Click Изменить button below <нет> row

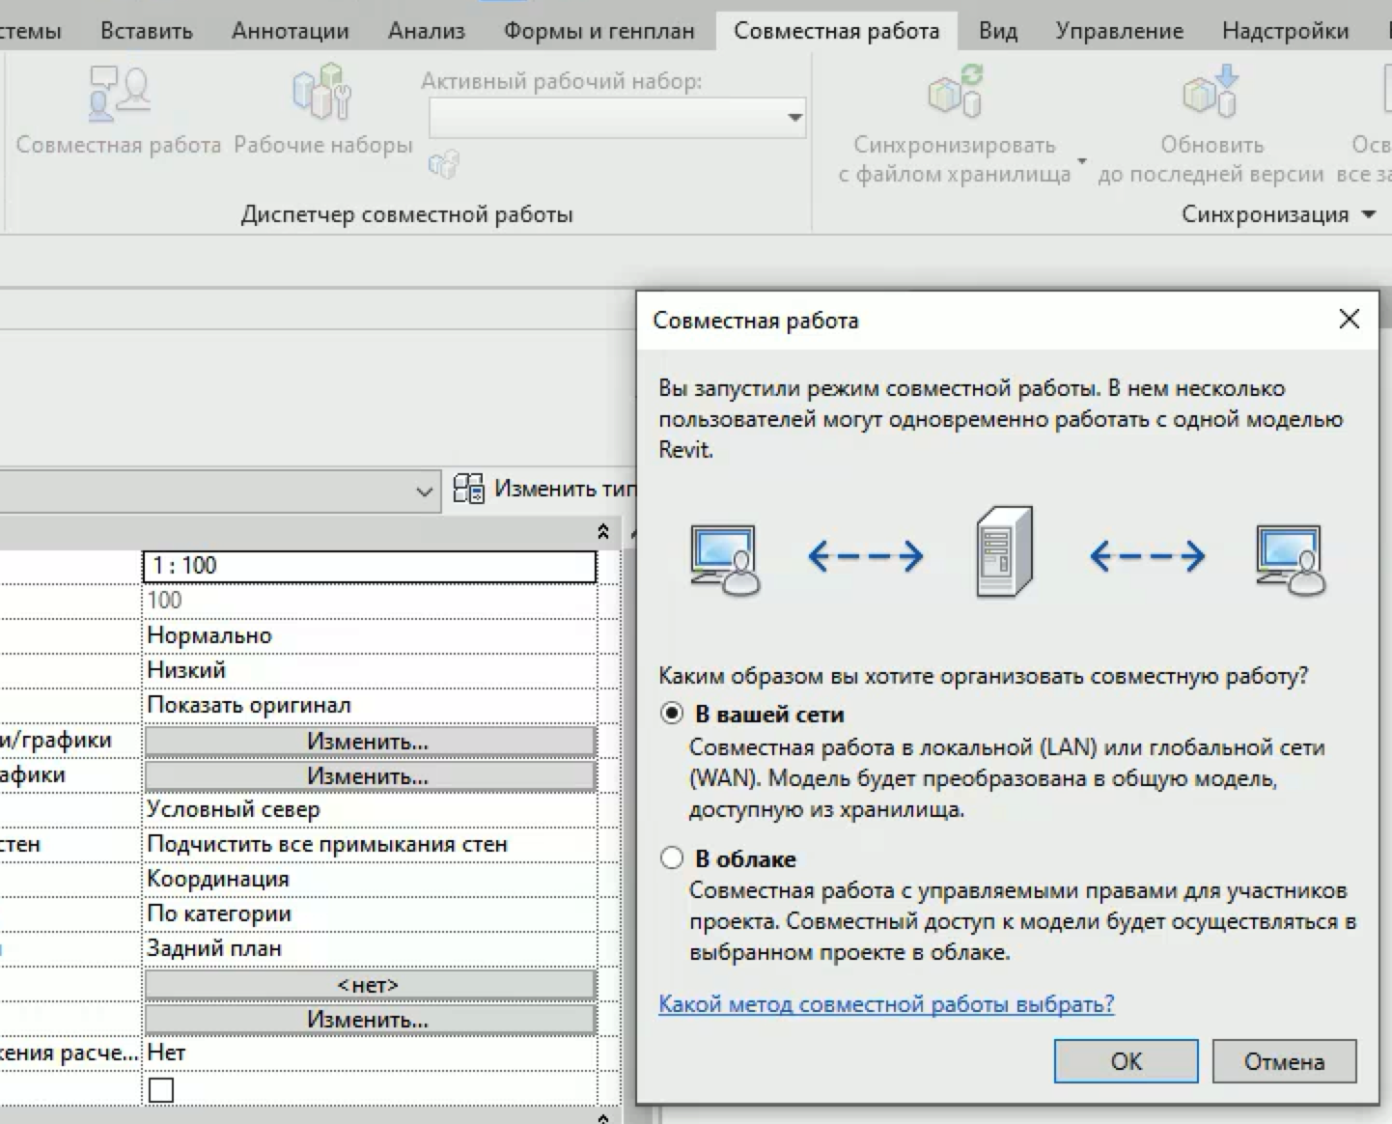pos(369,1019)
